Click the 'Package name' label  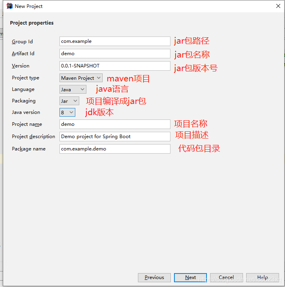29,148
